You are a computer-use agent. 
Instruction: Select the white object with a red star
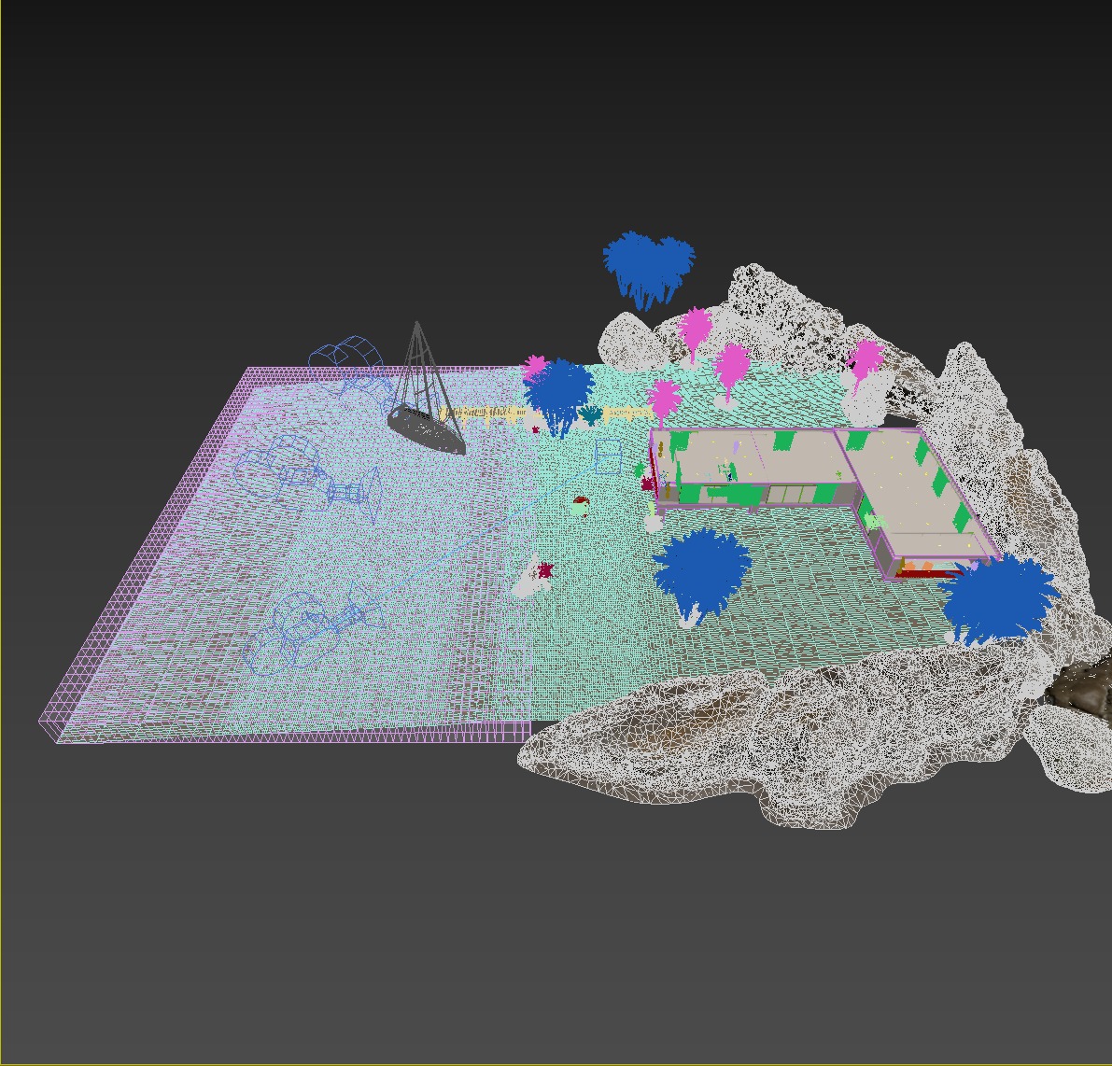(535, 576)
